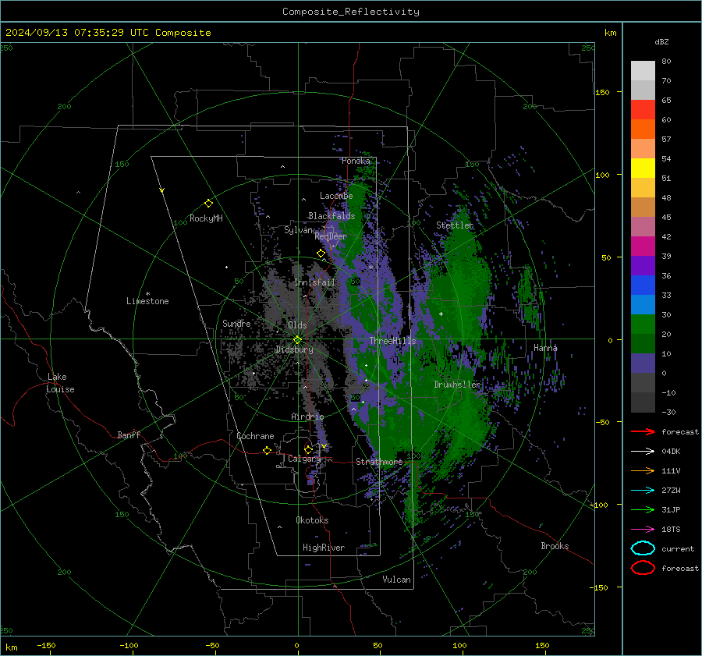Click the Ponoka city label

click(356, 161)
